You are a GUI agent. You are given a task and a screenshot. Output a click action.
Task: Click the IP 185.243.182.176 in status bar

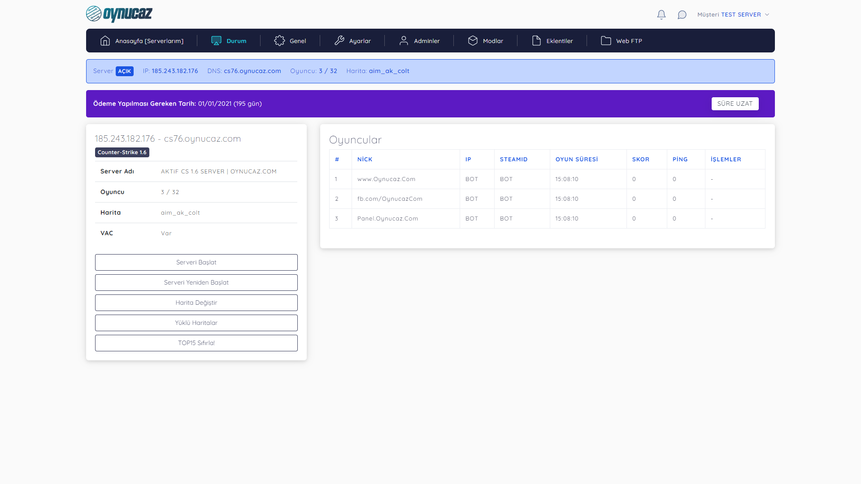point(170,71)
